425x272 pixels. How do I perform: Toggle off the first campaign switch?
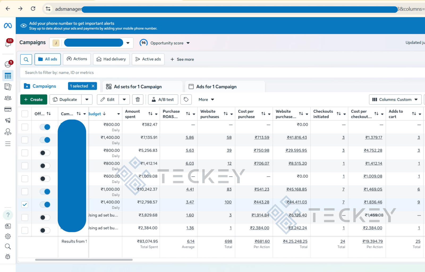pyautogui.click(x=45, y=127)
